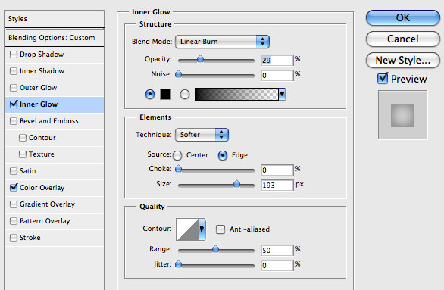The width and height of the screenshot is (444, 290).
Task: Toggle the Preview checkbox
Action: click(383, 78)
